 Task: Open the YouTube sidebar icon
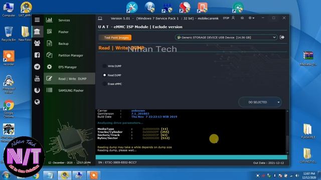click(x=37, y=78)
